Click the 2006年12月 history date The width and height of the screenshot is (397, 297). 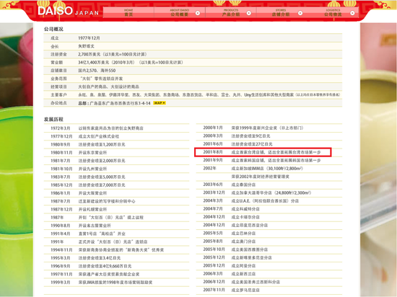tap(214, 282)
